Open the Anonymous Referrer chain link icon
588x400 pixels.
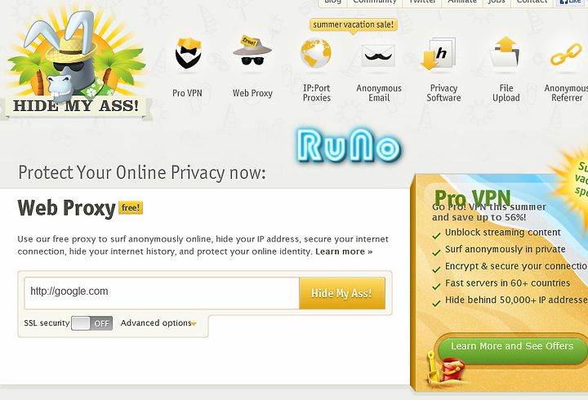pyautogui.click(x=566, y=55)
